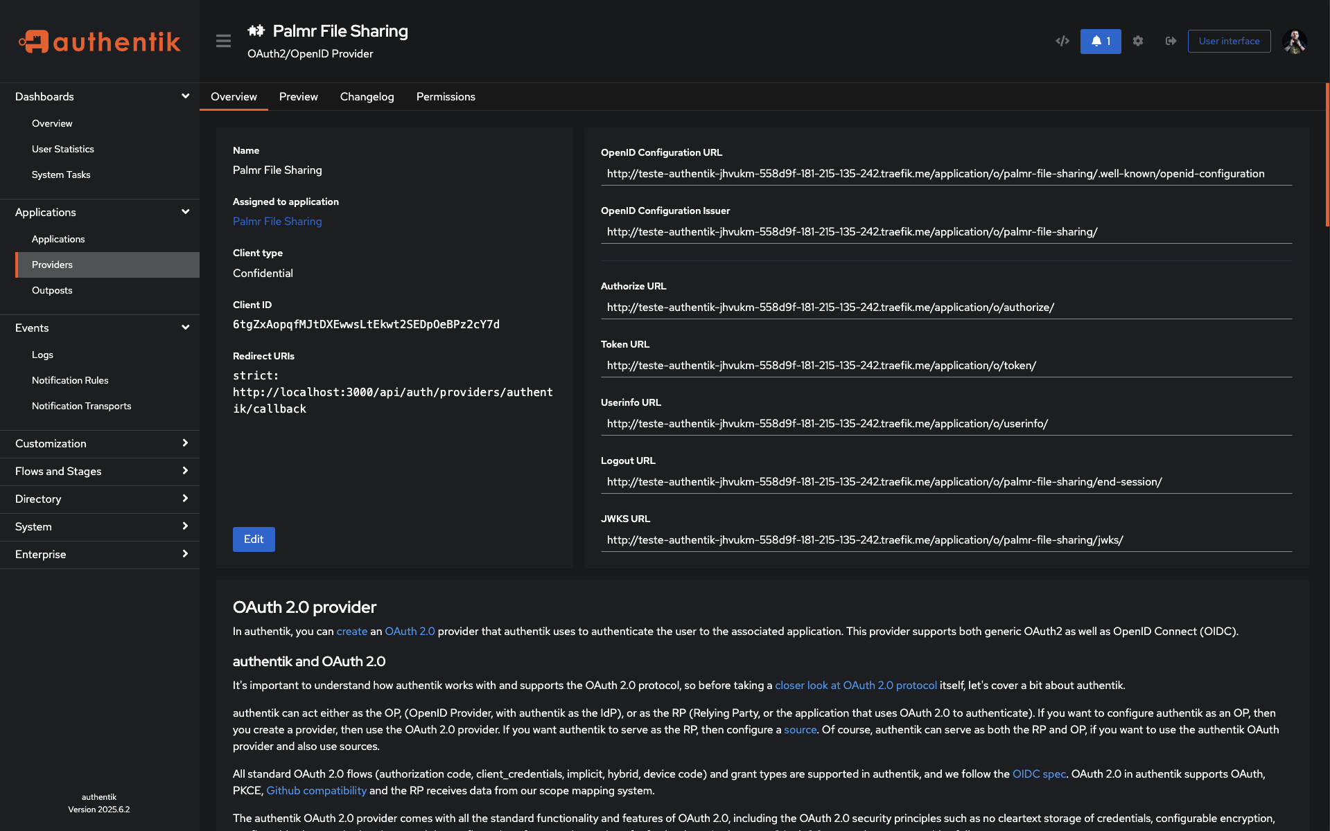Click the JWKS URL field

[947, 540]
